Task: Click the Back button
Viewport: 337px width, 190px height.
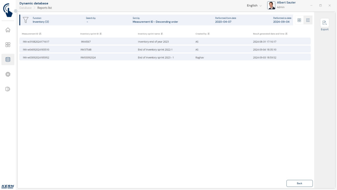Action: point(299,183)
